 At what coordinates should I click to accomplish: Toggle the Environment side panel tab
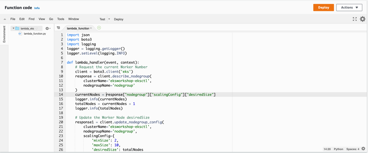pyautogui.click(x=4, y=34)
